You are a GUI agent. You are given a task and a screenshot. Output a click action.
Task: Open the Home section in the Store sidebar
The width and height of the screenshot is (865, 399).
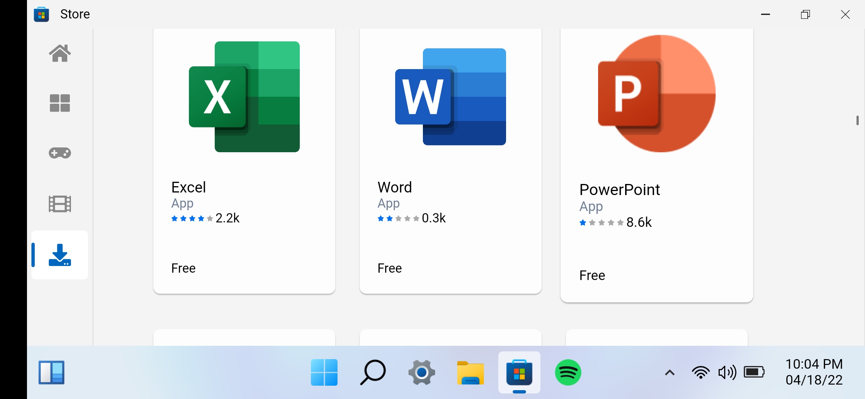pyautogui.click(x=60, y=53)
